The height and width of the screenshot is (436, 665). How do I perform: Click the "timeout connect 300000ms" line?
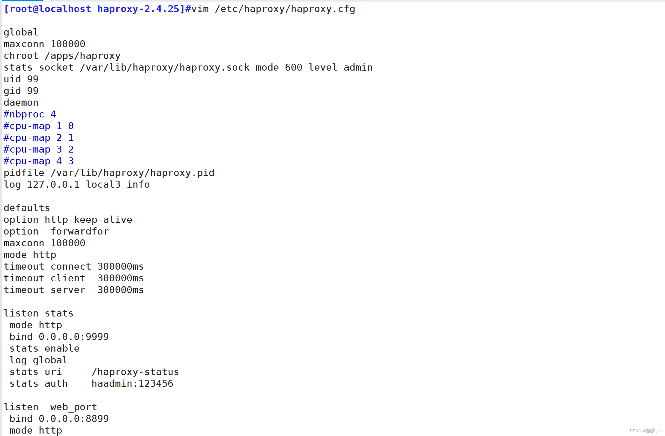coord(73,266)
